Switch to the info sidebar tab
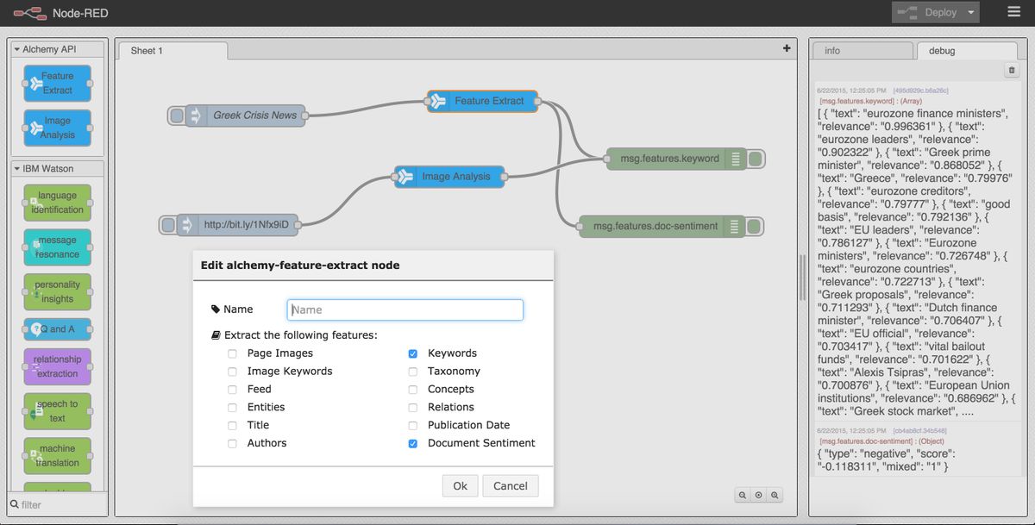 [x=862, y=51]
